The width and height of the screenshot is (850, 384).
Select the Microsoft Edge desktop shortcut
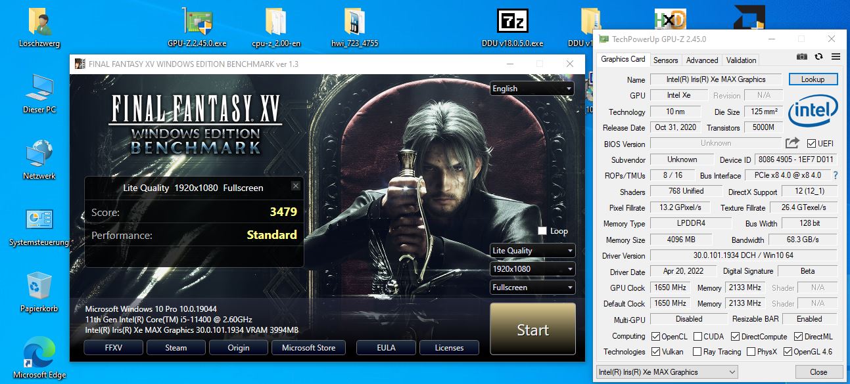(x=39, y=358)
